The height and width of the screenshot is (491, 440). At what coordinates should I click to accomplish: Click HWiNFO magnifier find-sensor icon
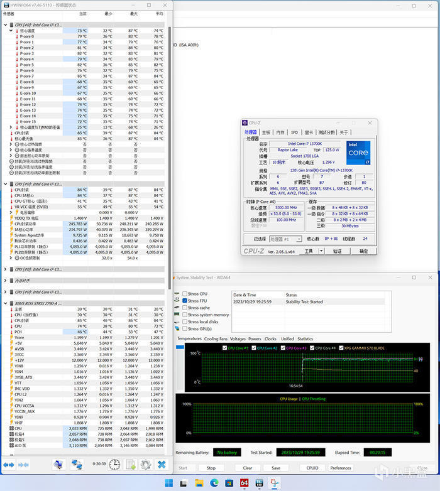58,465
